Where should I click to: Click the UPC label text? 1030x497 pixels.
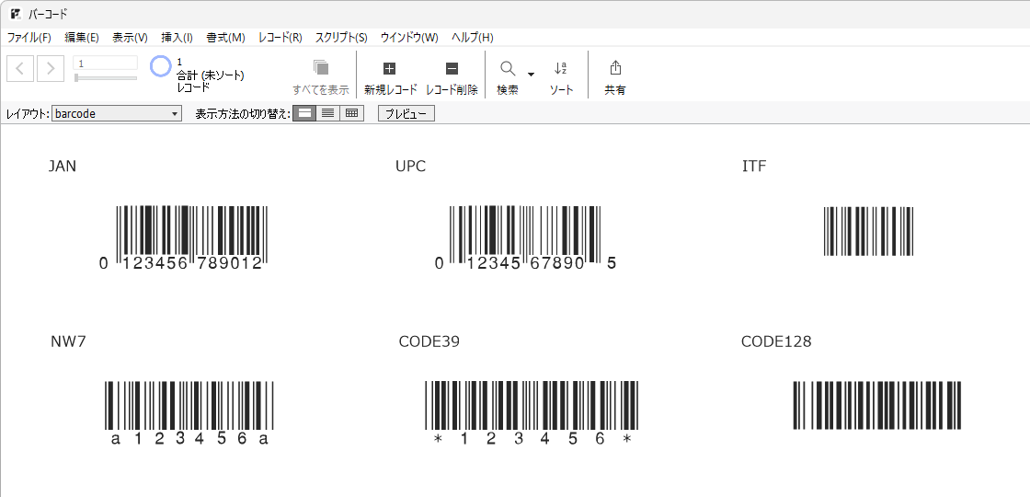410,167
